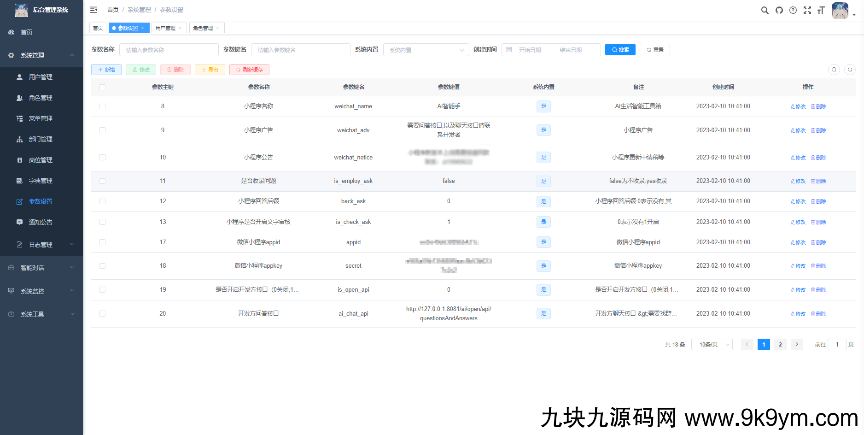
Task: Open 角色管理 in the sidebar menu
Action: point(41,98)
